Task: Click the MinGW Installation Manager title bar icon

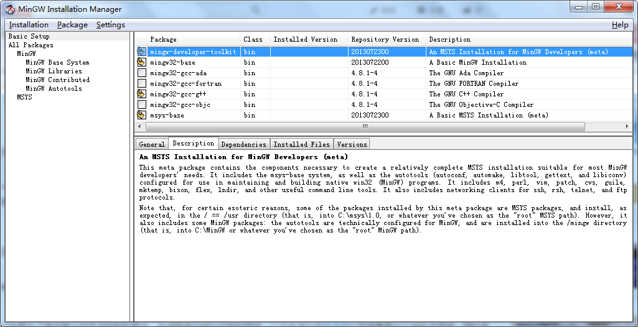Action: point(10,9)
